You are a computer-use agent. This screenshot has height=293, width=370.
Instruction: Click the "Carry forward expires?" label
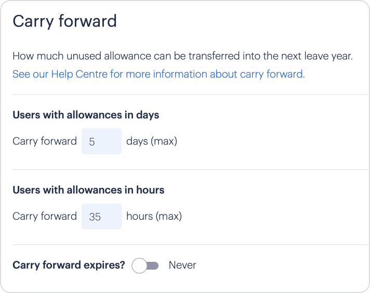69,265
